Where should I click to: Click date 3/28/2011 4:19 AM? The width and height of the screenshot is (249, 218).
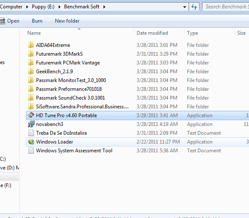[157, 124]
